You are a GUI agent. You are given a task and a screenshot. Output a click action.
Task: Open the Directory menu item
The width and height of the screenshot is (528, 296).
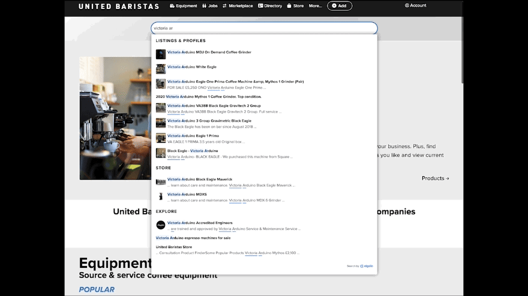point(270,6)
